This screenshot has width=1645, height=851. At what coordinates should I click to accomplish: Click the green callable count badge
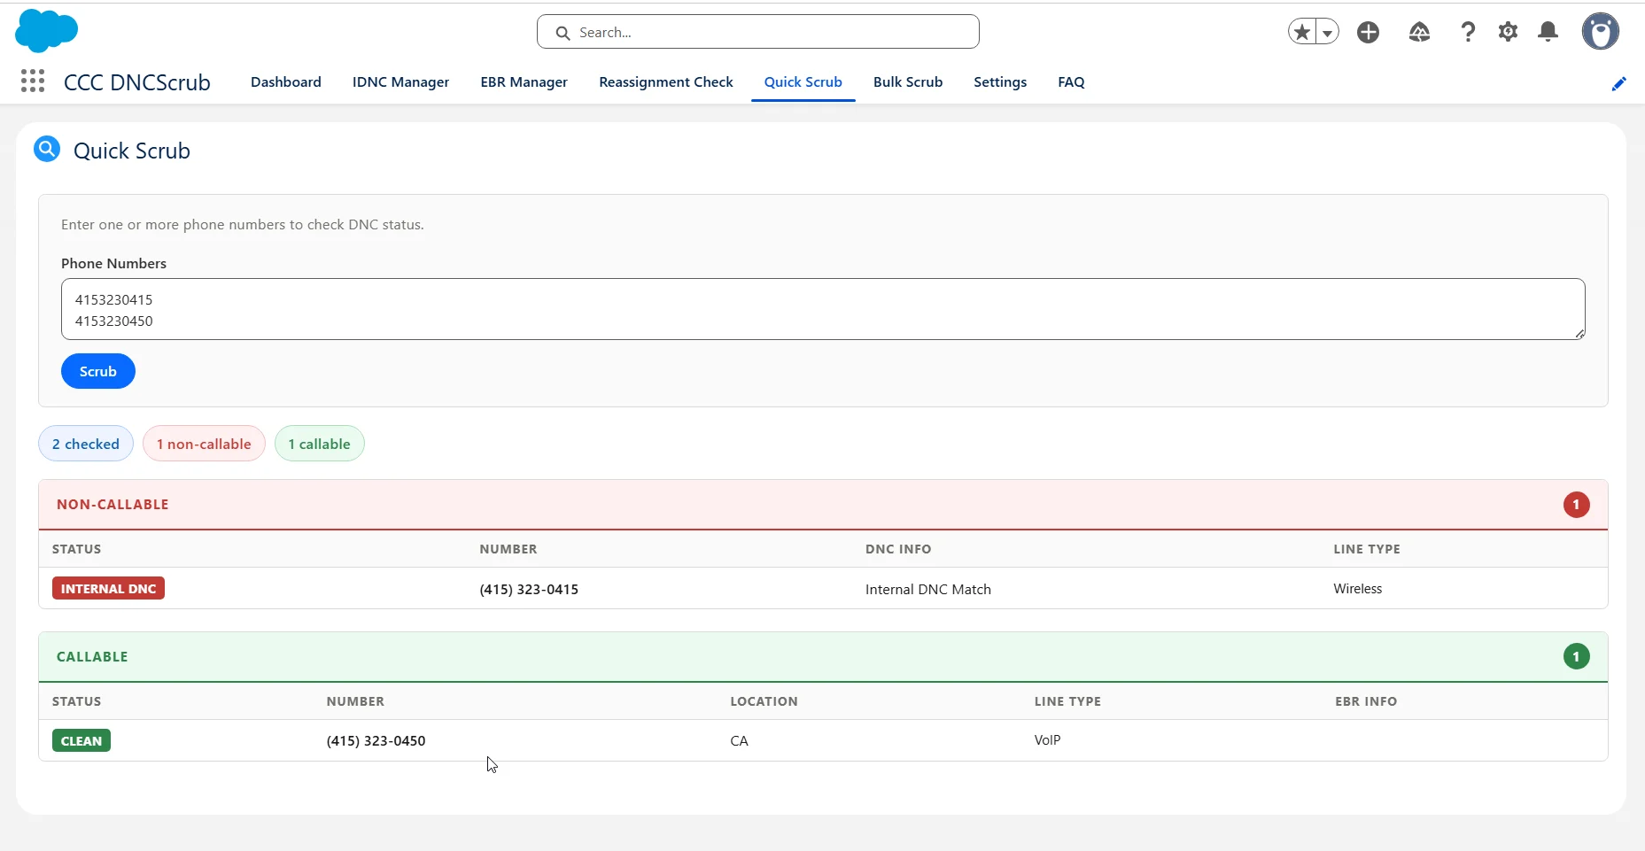(1576, 657)
